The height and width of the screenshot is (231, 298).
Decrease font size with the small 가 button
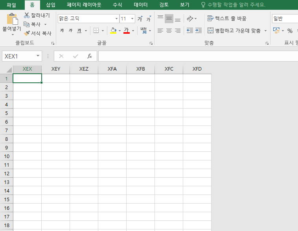click(x=149, y=18)
